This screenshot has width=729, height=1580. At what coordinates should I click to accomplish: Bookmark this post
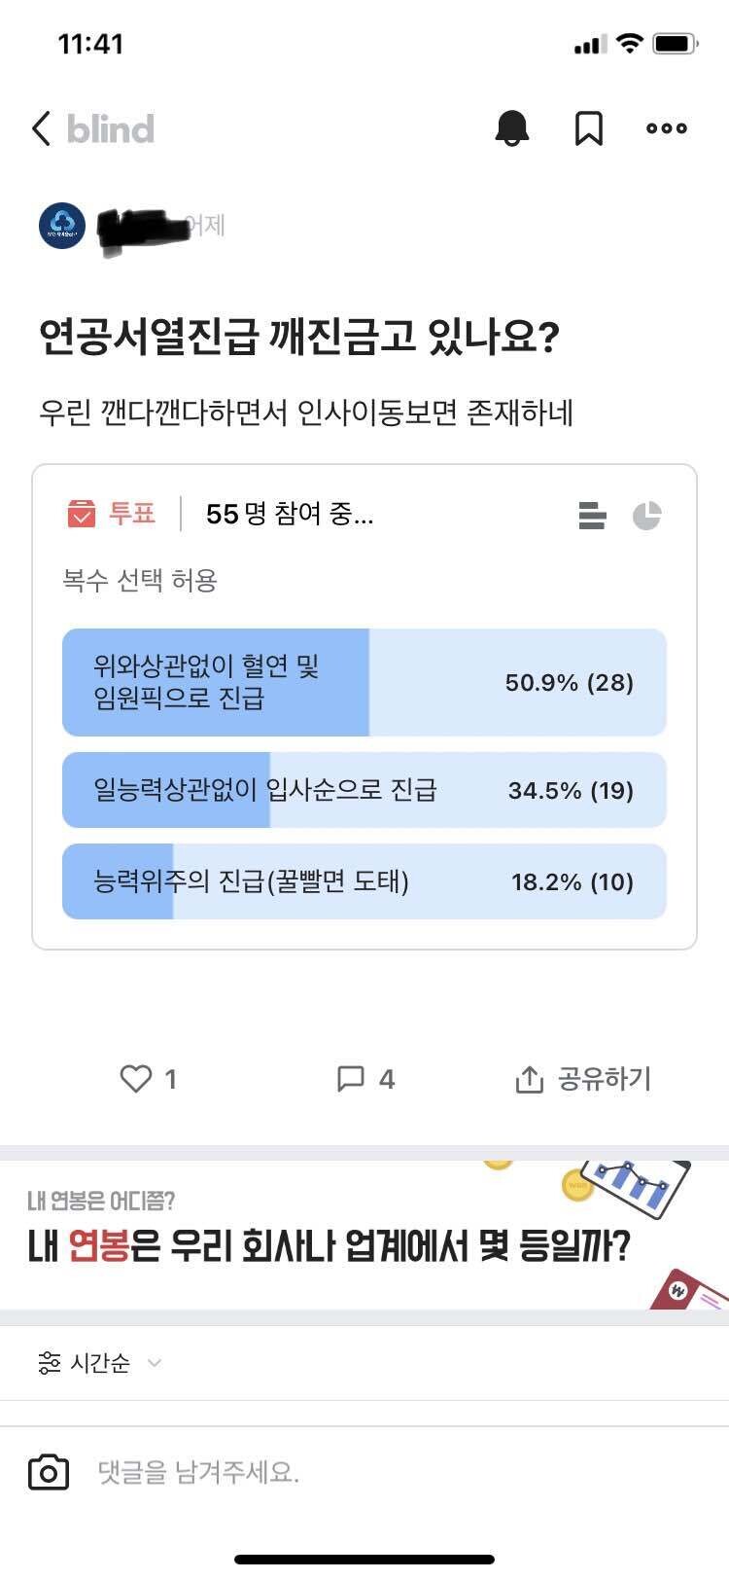click(x=590, y=128)
